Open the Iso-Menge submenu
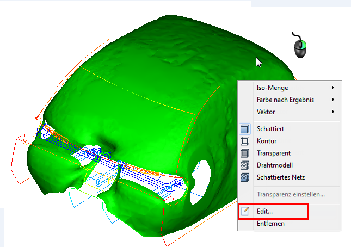This screenshot has height=247, width=351. coord(290,88)
